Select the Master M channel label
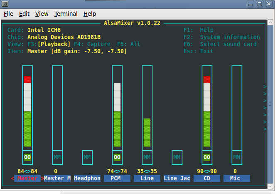The height and width of the screenshot is (194, 275). pos(57,178)
